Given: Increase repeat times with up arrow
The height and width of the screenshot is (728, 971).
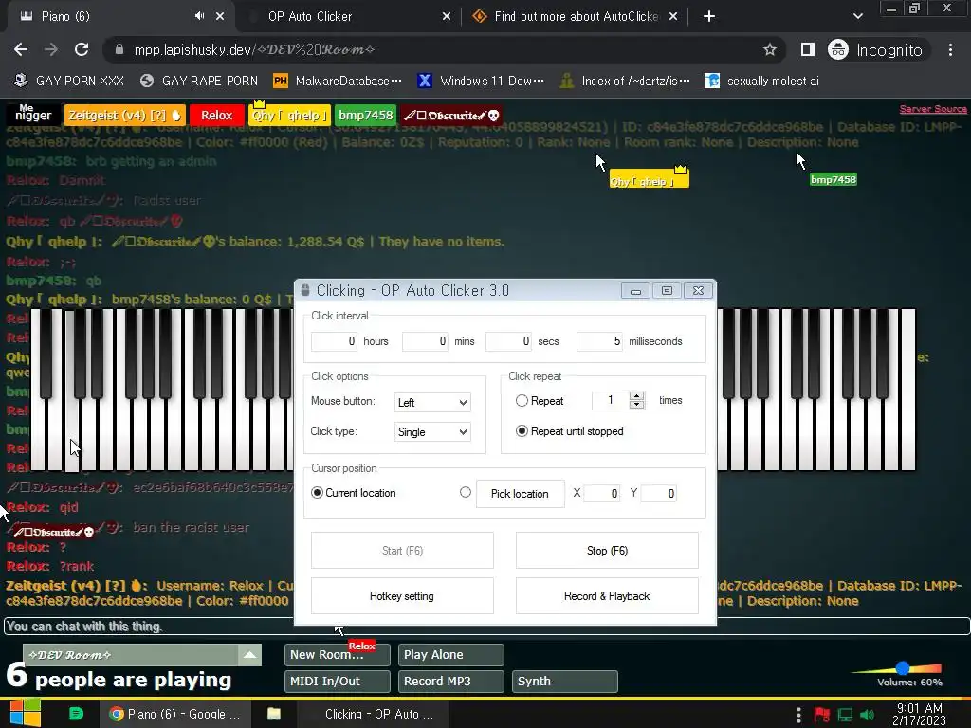Looking at the screenshot, I should point(636,395).
